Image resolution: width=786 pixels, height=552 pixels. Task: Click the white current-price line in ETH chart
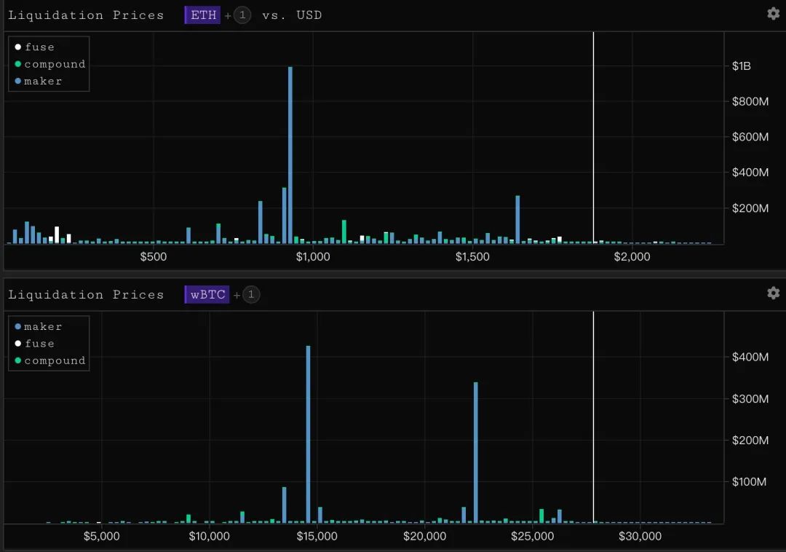click(x=594, y=138)
